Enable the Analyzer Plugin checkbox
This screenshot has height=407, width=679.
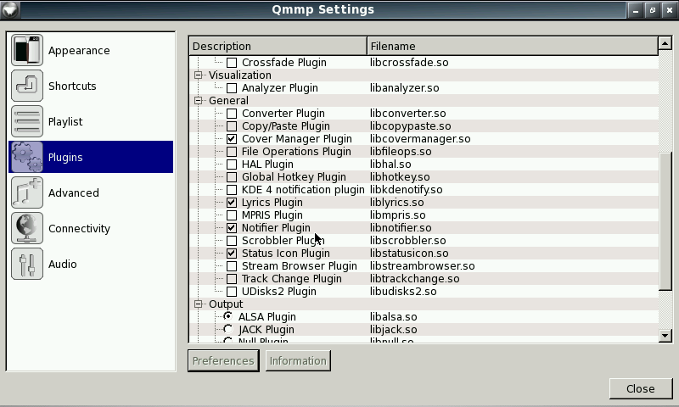click(232, 88)
